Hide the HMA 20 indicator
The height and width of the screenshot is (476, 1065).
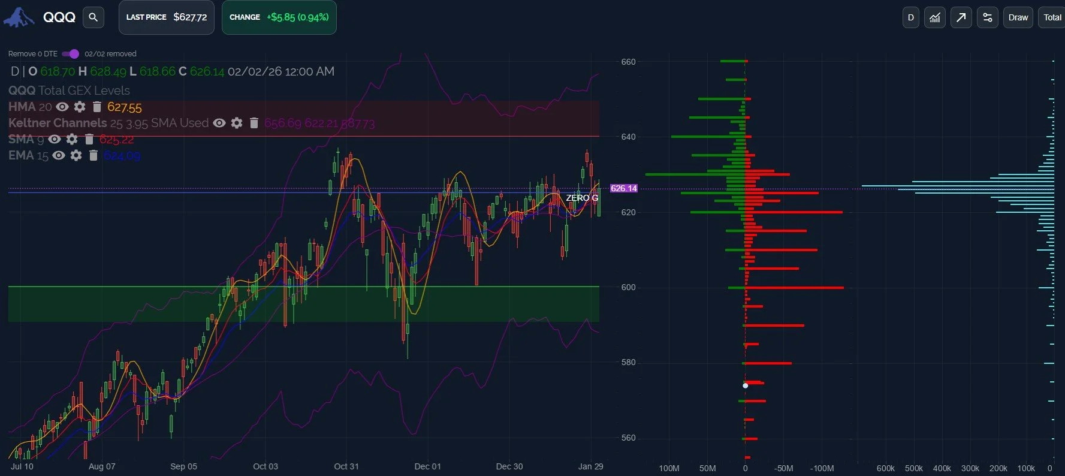point(62,107)
